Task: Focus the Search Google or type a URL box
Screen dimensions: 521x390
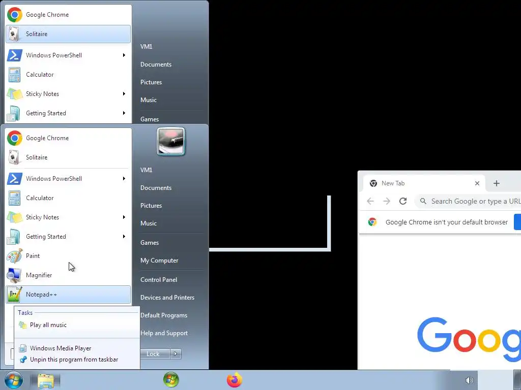Action: point(468,201)
